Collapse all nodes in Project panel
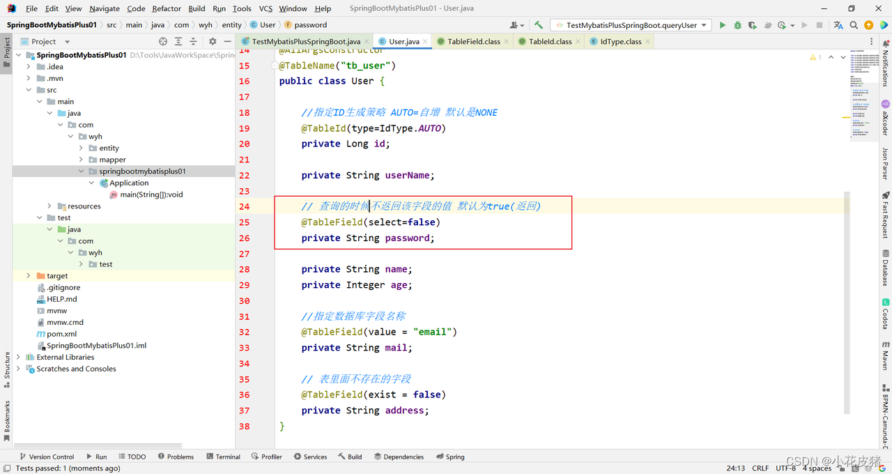 (x=193, y=42)
